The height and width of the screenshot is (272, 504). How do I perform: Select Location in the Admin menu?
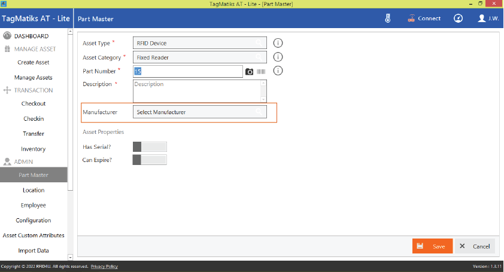coord(34,190)
